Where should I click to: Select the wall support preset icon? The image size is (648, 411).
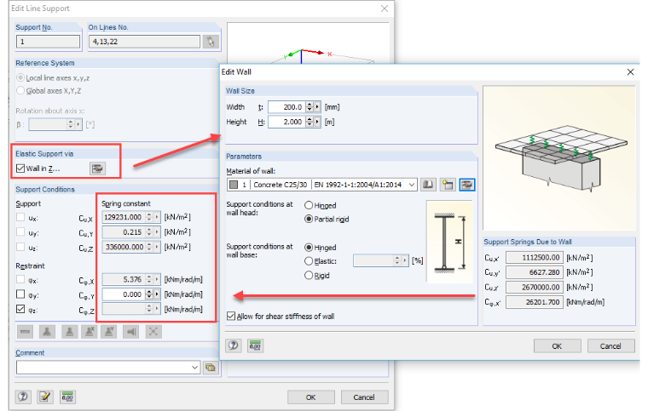pyautogui.click(x=131, y=332)
